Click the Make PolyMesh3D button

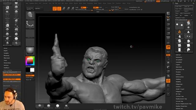[x=186, y=13]
